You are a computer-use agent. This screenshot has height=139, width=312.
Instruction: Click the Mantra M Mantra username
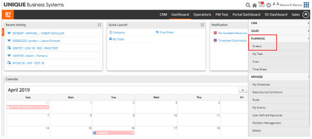pyautogui.click(x=291, y=5)
